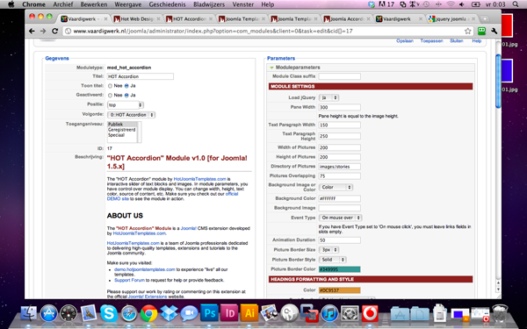The width and height of the screenshot is (527, 329).
Task: Open InDesign from the dock
Action: [229, 313]
